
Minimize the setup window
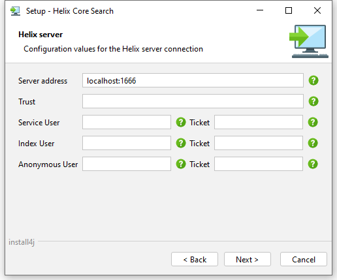pyautogui.click(x=260, y=10)
